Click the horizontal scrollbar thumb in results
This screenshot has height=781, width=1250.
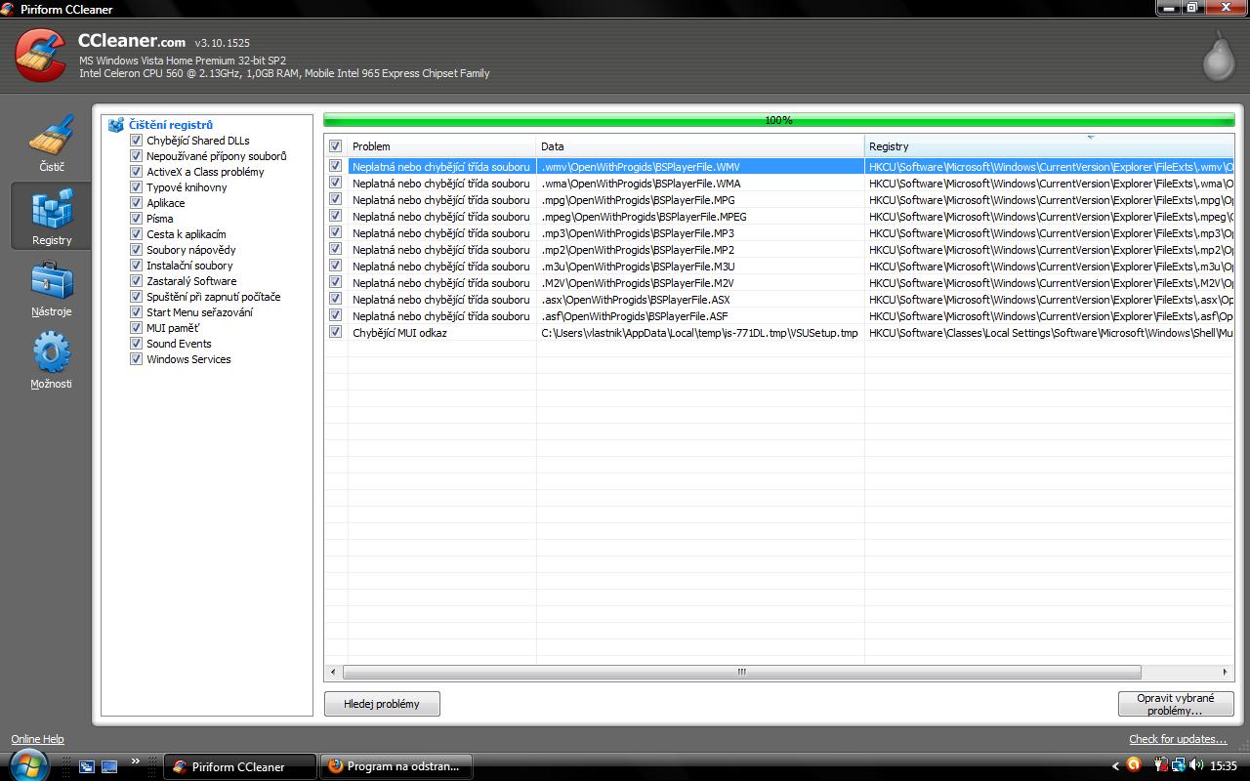click(742, 672)
